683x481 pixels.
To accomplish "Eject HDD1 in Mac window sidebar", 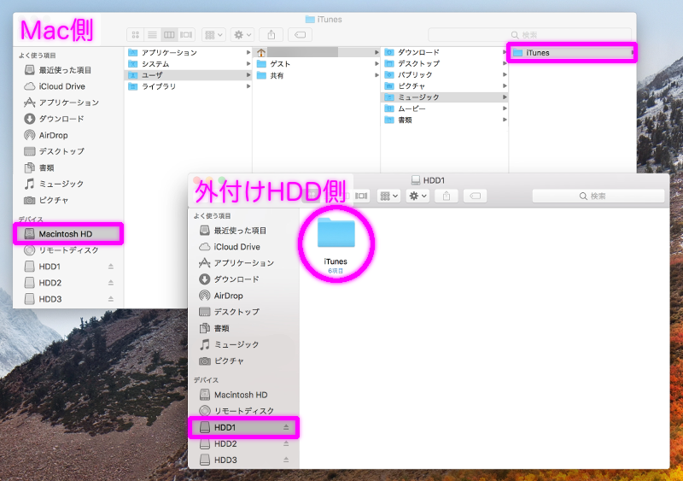I will pos(111,267).
